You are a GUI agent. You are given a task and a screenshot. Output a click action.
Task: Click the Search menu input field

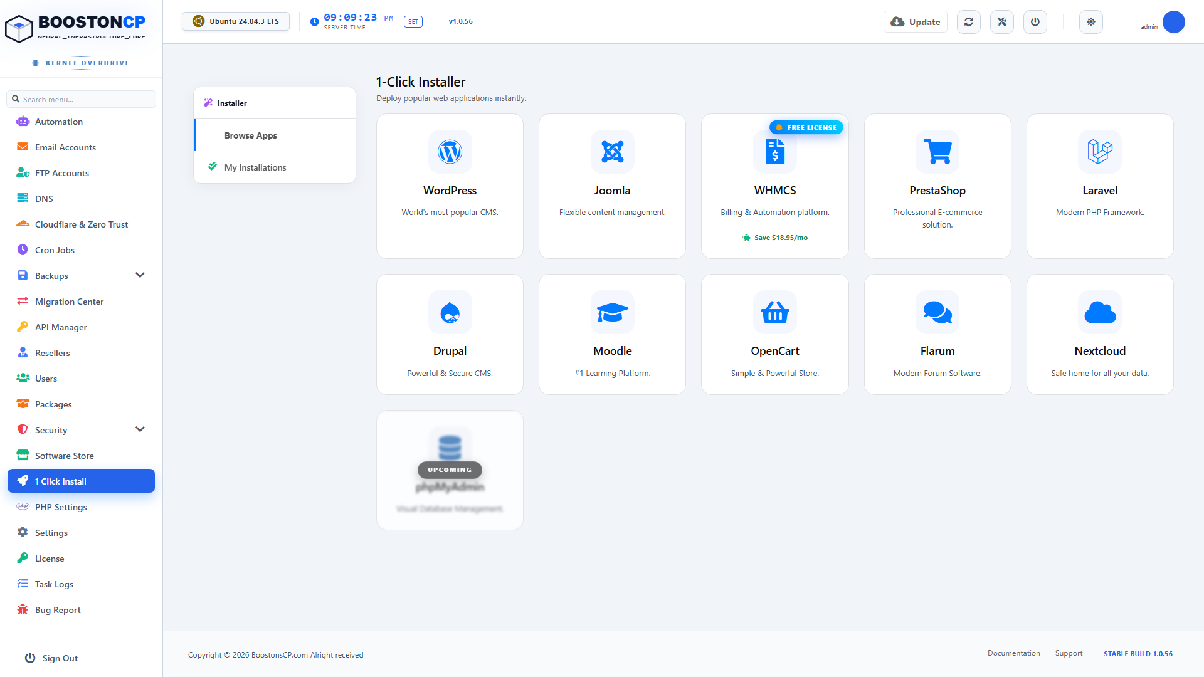point(82,99)
